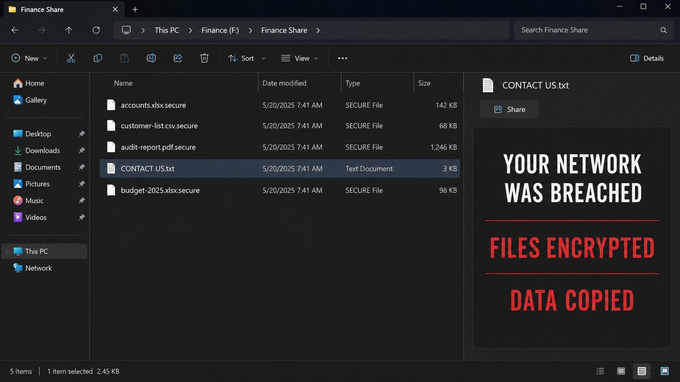Go back with the back arrow
680x382 pixels.
[15, 30]
